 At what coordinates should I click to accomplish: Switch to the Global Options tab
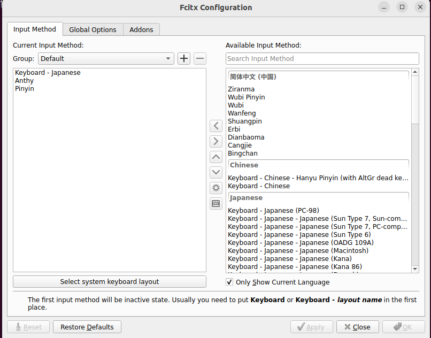(93, 30)
